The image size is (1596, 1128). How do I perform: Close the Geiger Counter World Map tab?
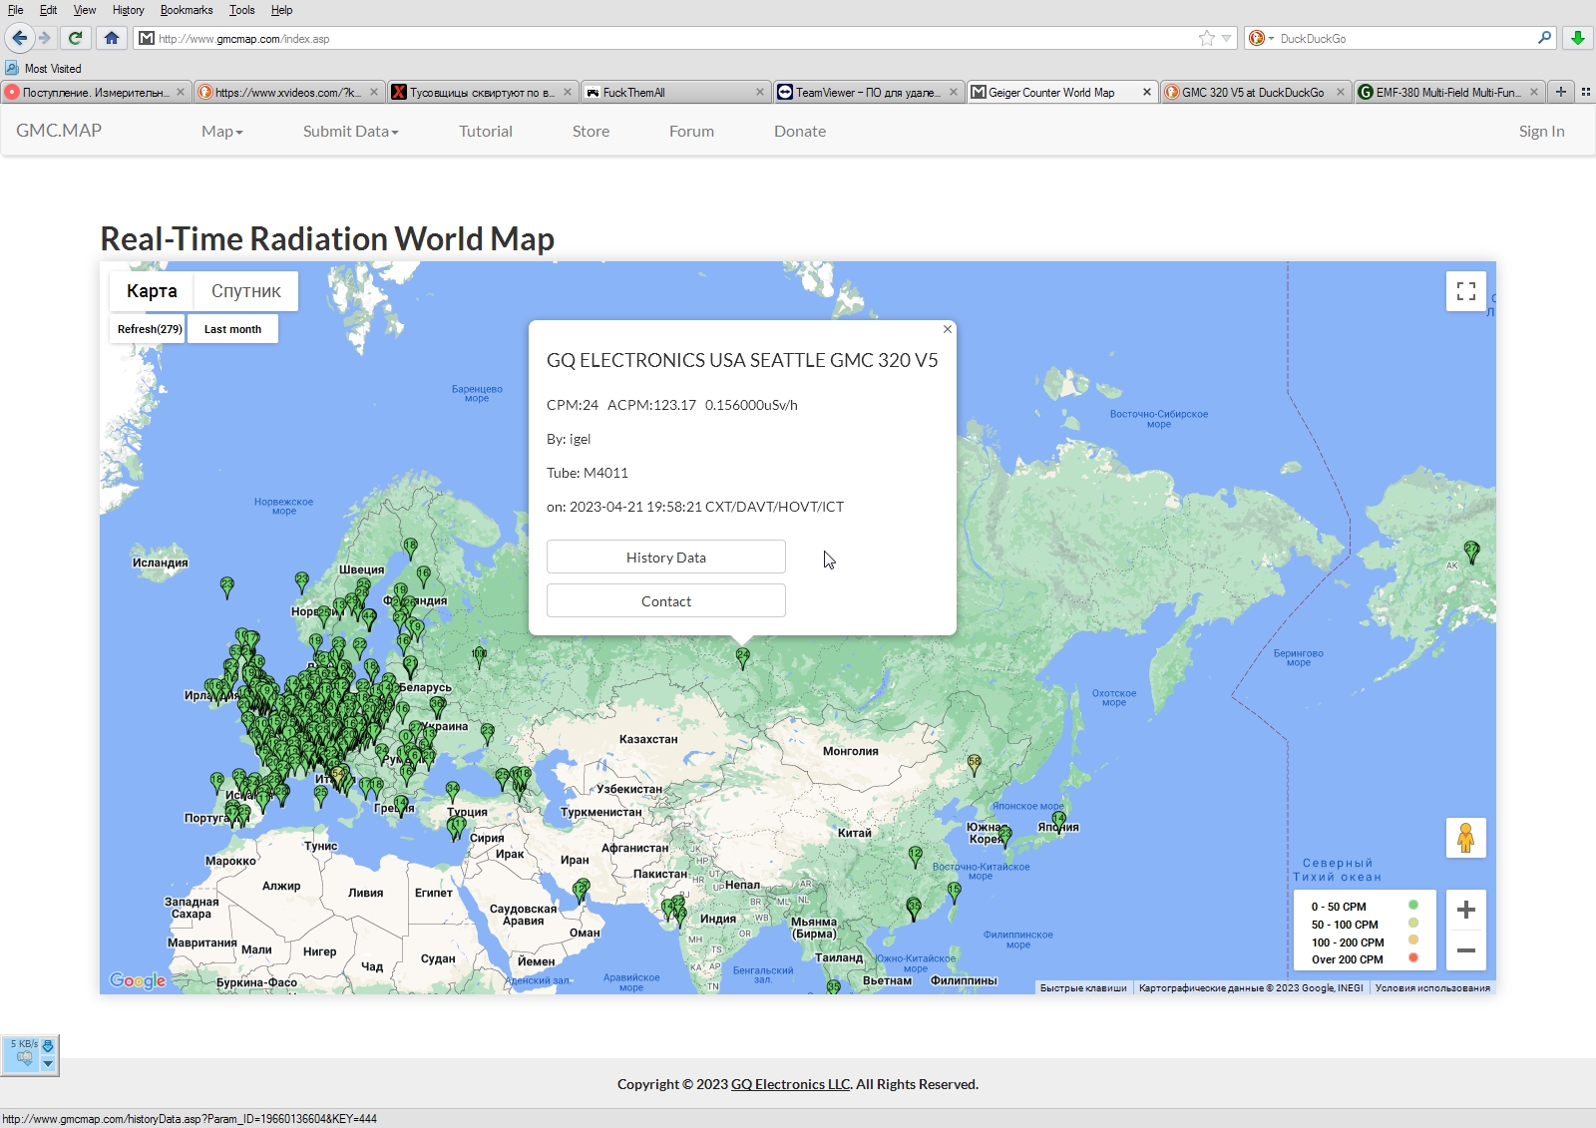1146,92
